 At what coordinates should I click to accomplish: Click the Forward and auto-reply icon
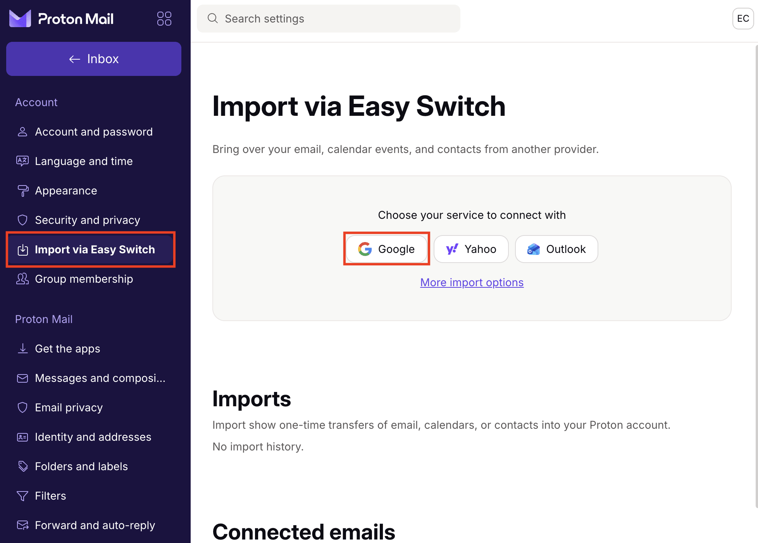pos(22,525)
